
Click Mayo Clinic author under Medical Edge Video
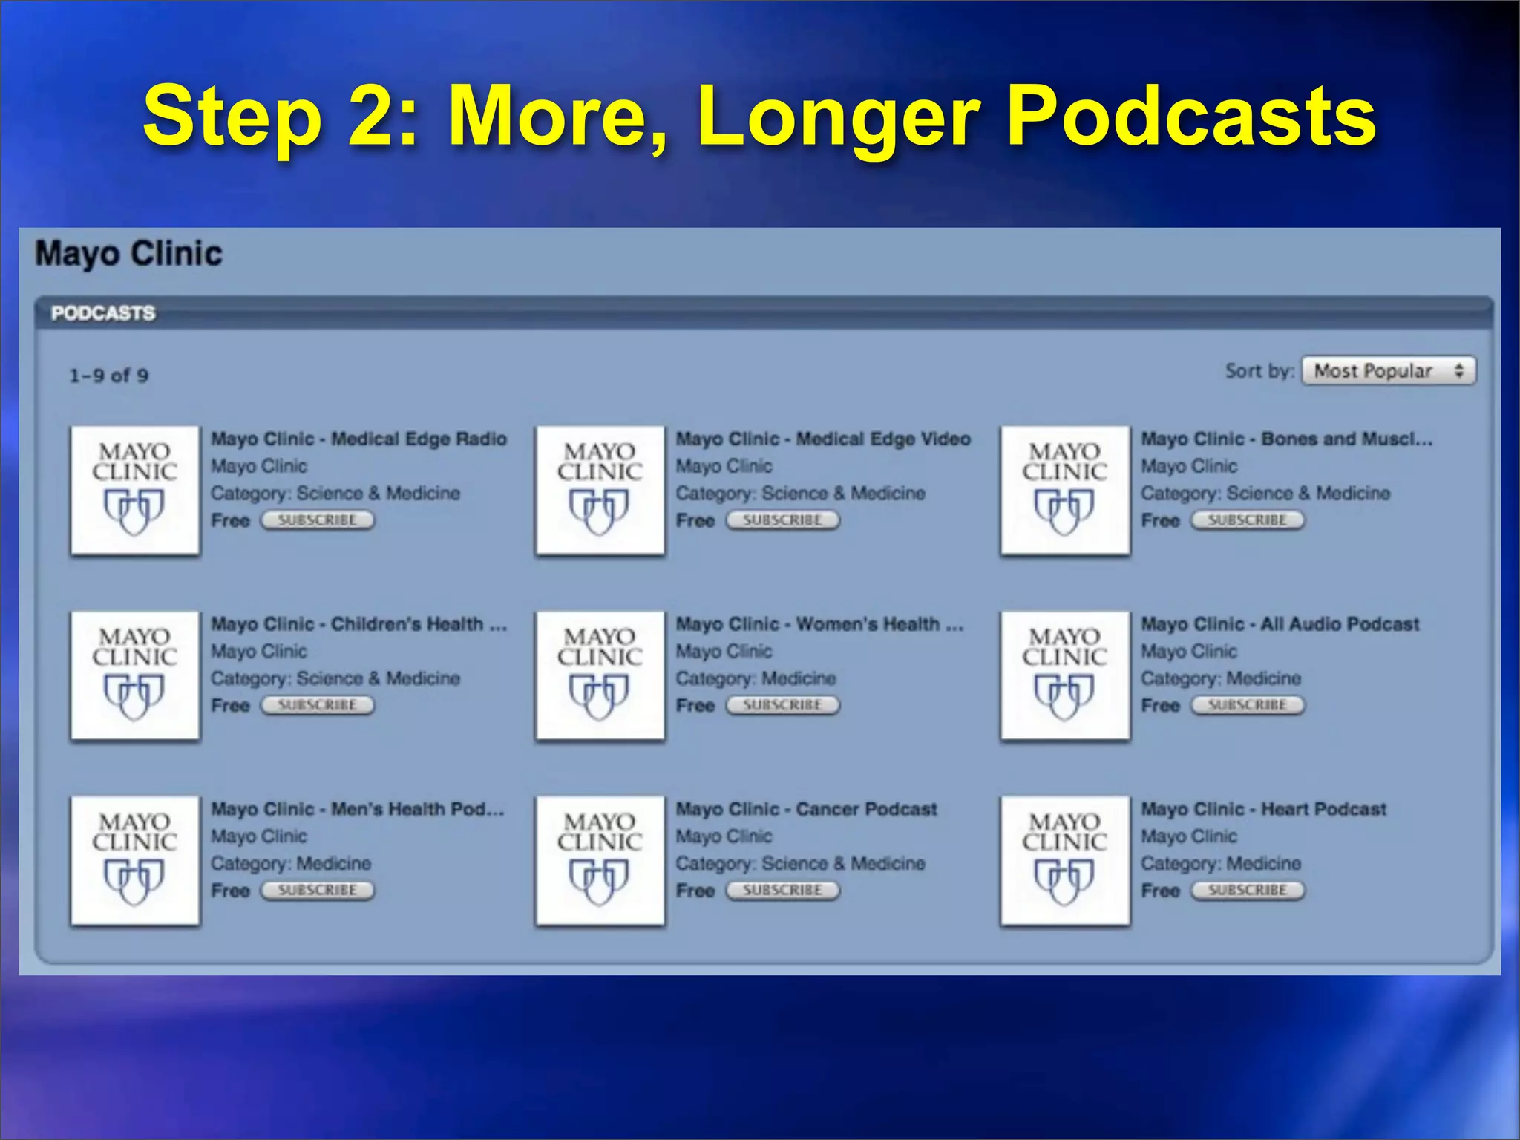724,466
